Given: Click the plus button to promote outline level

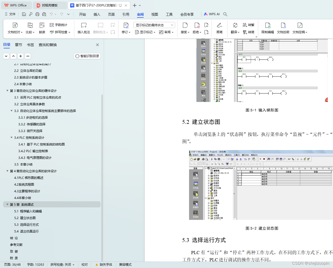Looking at the screenshot, I should [x=21, y=56].
